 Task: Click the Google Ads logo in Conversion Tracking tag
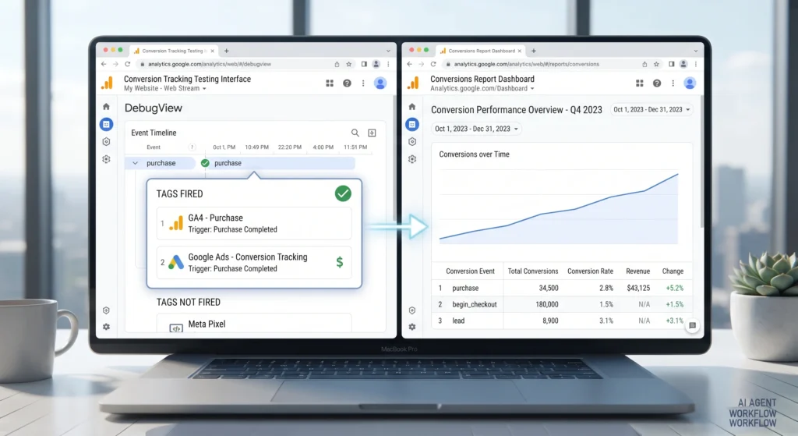coord(176,262)
